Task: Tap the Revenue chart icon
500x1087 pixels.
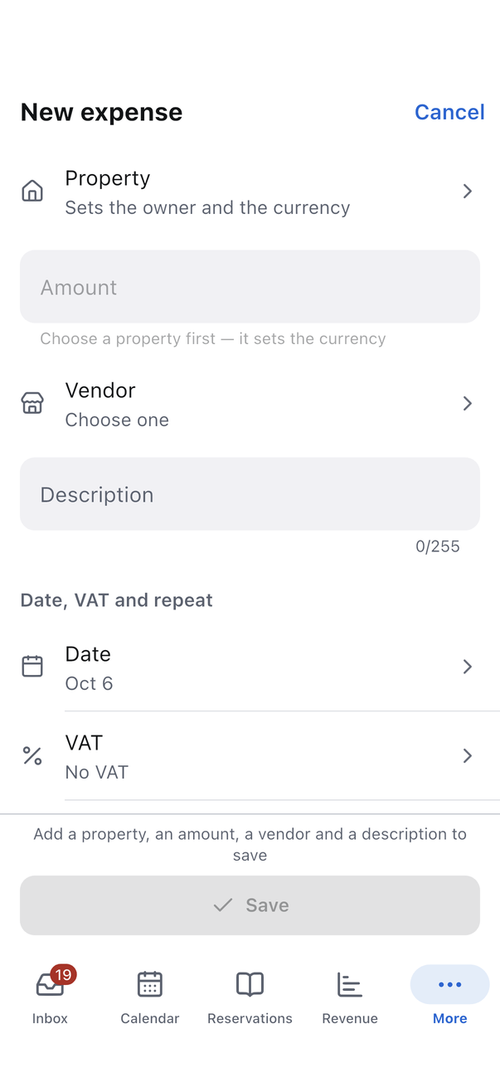Action: tap(350, 984)
